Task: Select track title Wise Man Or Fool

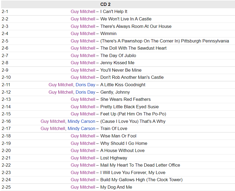Action: (118, 136)
